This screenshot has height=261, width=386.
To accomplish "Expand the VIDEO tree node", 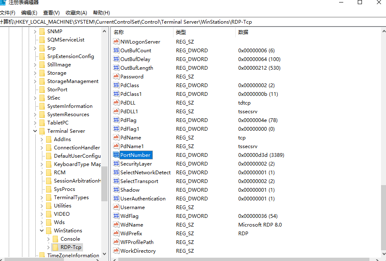I will pos(42,214).
